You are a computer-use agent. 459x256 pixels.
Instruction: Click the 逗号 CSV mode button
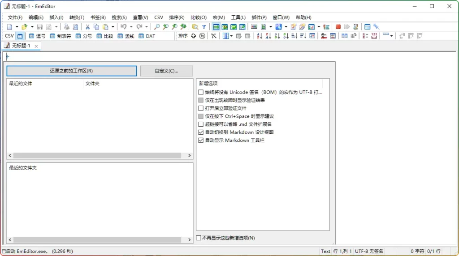(x=37, y=36)
